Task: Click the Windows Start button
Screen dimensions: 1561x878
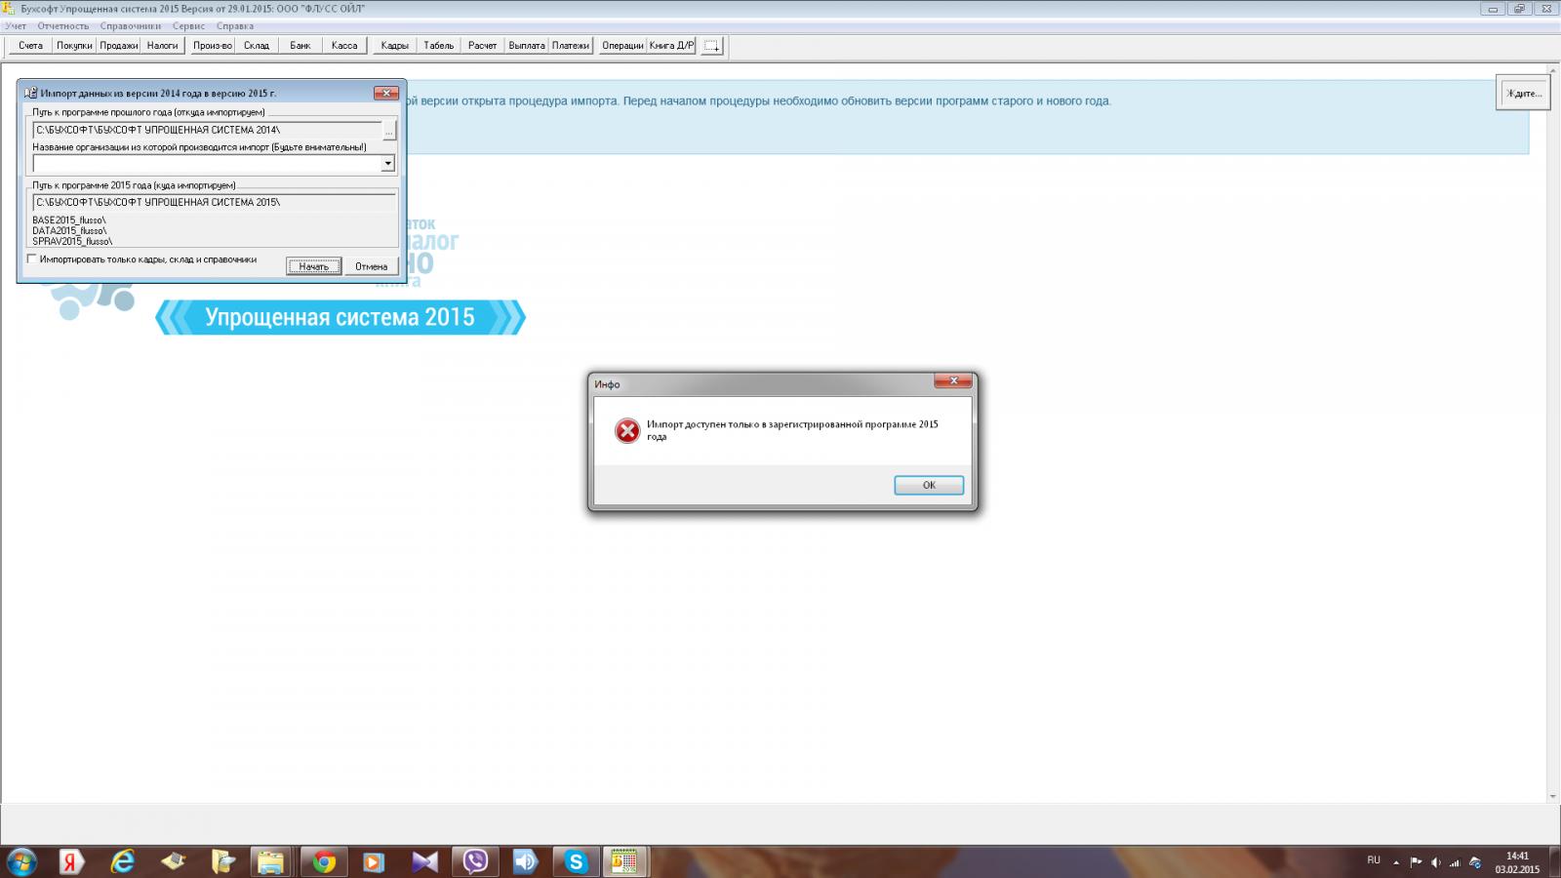Action: pyautogui.click(x=21, y=861)
